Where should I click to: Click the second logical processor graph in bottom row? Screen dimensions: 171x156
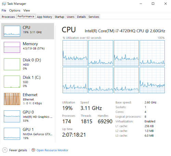[101, 80]
